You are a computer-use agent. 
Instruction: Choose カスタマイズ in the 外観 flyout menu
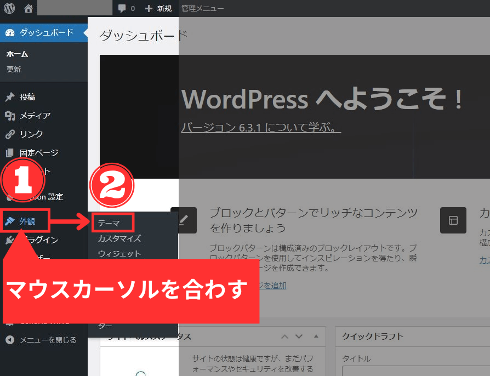[119, 238]
